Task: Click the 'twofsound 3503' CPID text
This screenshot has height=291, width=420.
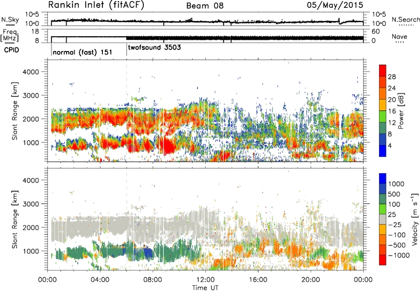Action: pyautogui.click(x=154, y=47)
